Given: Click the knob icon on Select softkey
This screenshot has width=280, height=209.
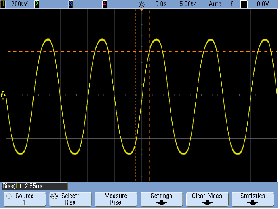Looking at the screenshot, I should 54,196.
